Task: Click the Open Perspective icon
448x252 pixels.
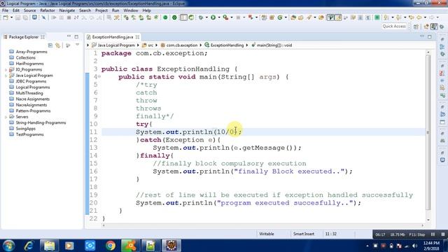Action: tap(416, 27)
